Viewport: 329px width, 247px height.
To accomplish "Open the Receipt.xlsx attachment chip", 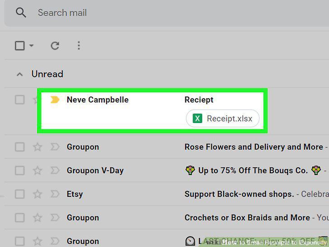I will 223,119.
